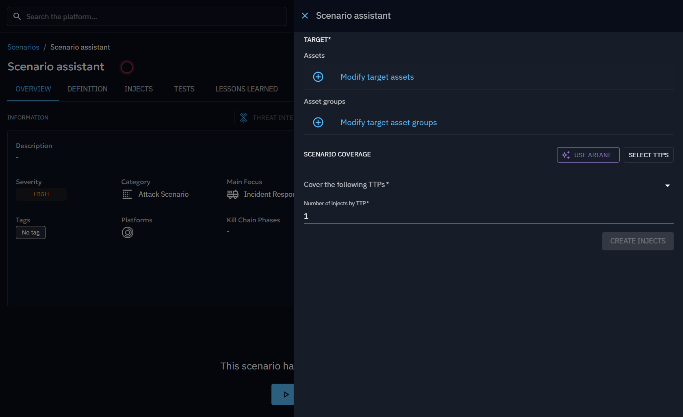Screen dimensions: 683x417
Task: Click the Incident Response truck icon
Action: pyautogui.click(x=233, y=194)
